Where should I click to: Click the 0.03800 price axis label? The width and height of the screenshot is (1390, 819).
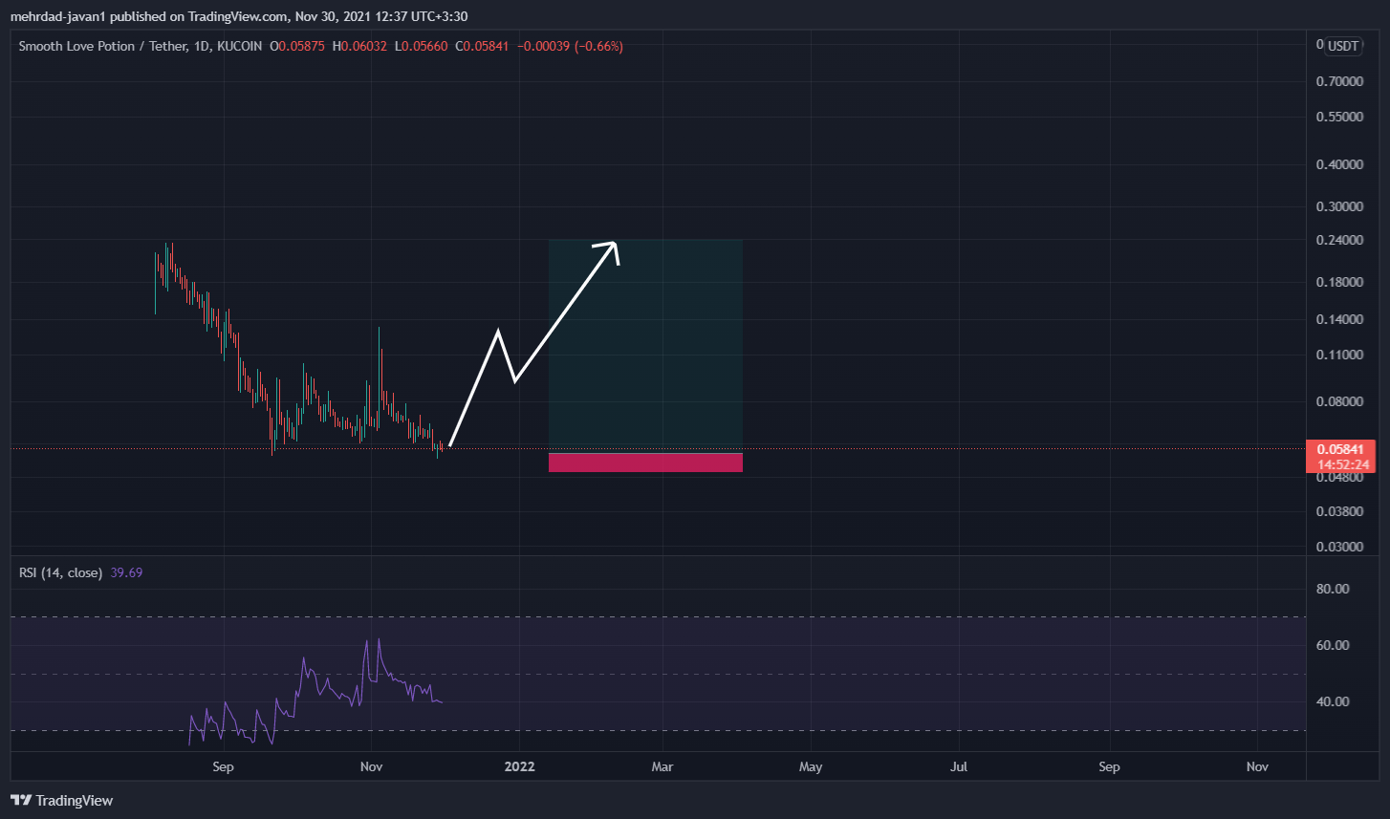(1338, 511)
